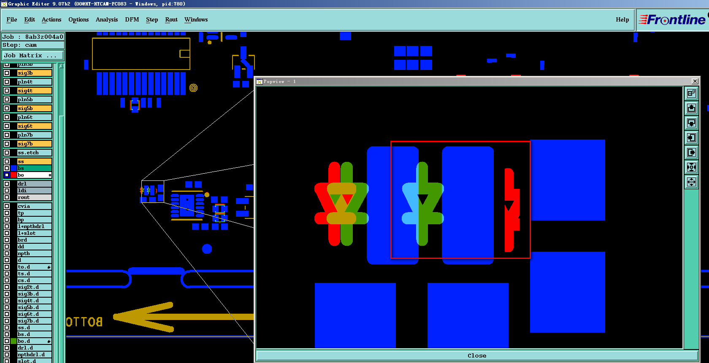Viewport: 709px width, 363px height.
Task: Select the sig4t.d layer name
Action: 35,301
